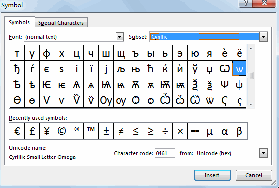Select the multiplication × recent symbol

tap(180, 131)
